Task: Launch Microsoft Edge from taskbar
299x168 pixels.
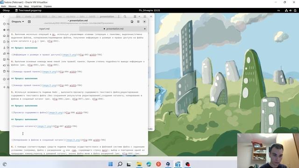Action: tap(149, 164)
